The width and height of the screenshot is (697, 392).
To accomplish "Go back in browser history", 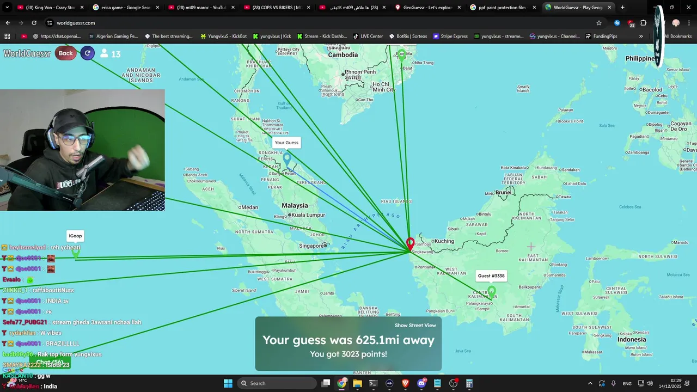I will point(8,23).
